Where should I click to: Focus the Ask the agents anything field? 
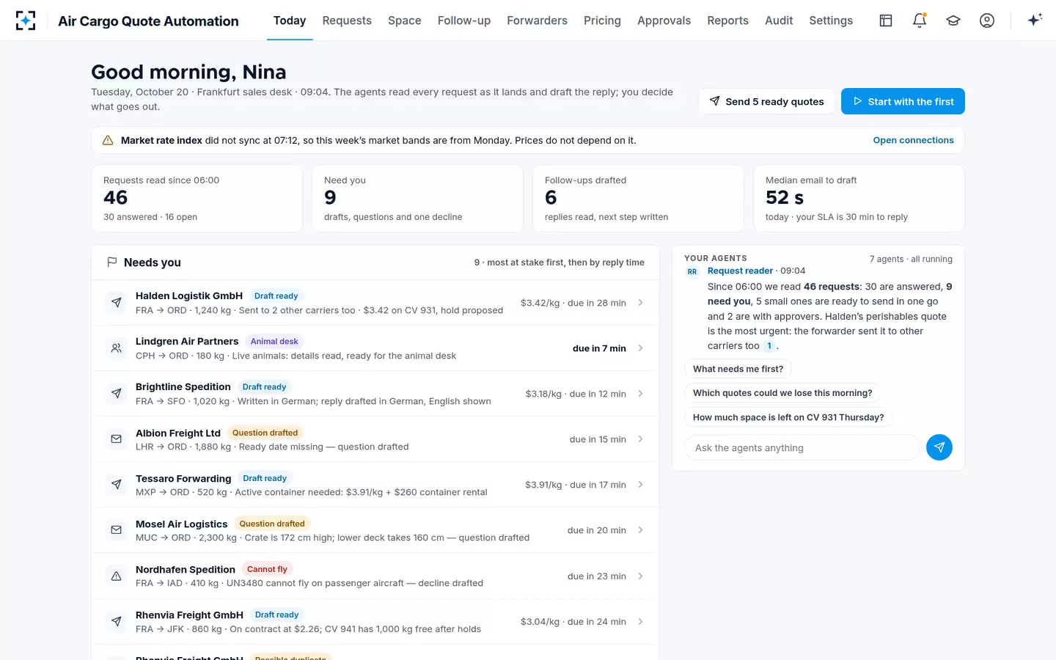(x=802, y=447)
